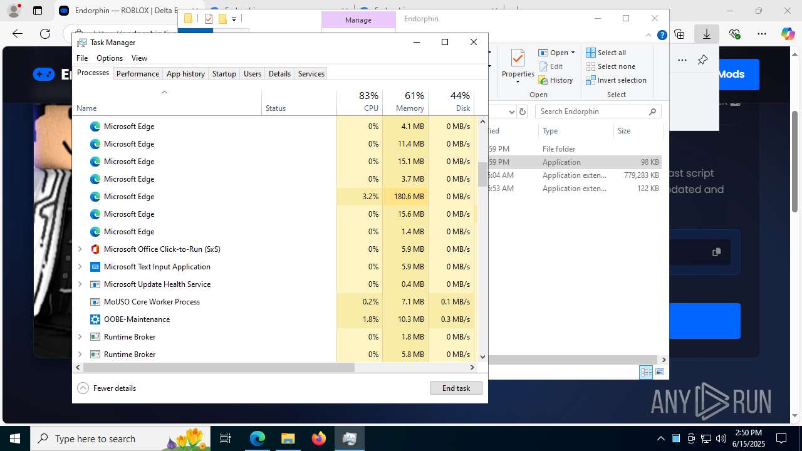Expand the first Runtime Broker process

click(x=80, y=337)
